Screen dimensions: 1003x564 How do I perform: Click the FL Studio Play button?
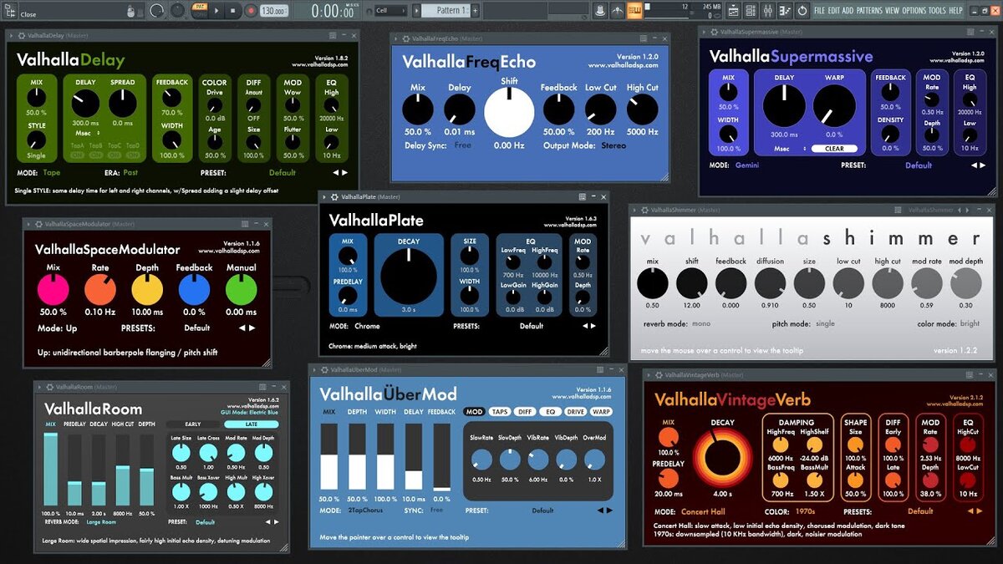[x=216, y=11]
